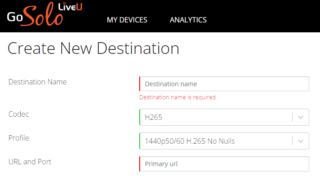Click the divider line inside Codec dropdown
Viewport: 320px width, 176px height.
(x=292, y=117)
